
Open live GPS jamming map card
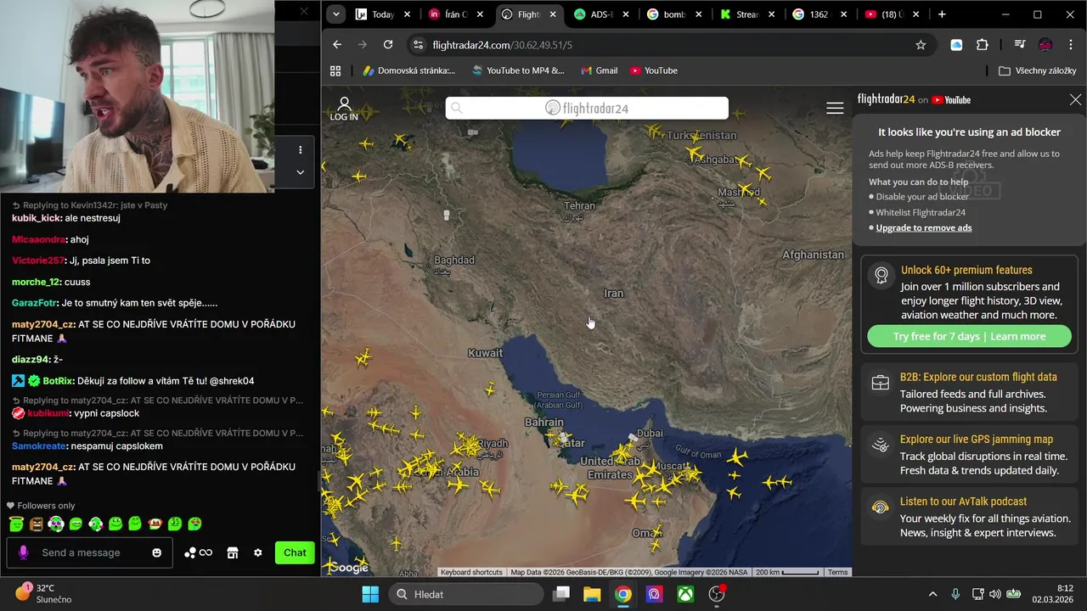click(969, 454)
